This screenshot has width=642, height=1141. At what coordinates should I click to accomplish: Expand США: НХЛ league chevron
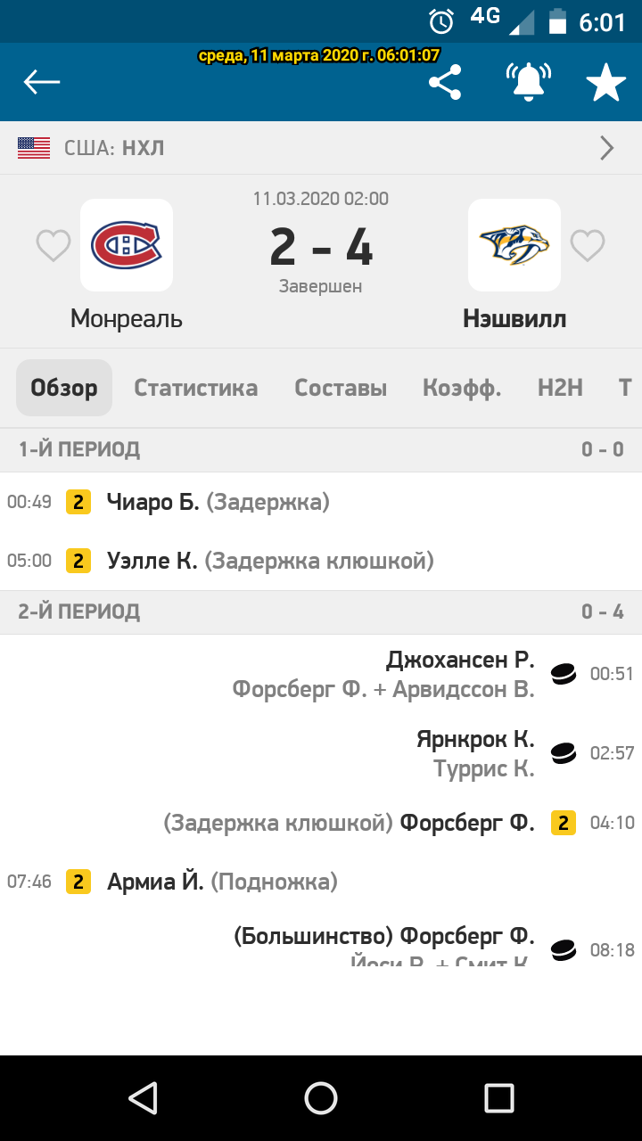[607, 148]
